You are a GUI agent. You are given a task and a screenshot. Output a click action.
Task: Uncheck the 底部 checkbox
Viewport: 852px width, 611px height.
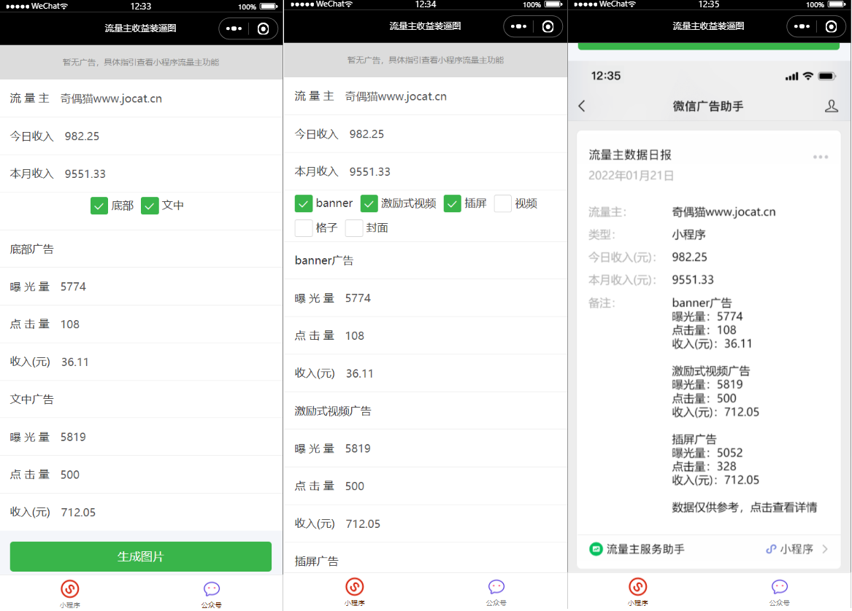coord(99,206)
